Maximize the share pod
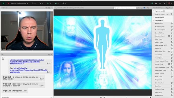The image size is (174, 98). pyautogui.click(x=148, y=8)
